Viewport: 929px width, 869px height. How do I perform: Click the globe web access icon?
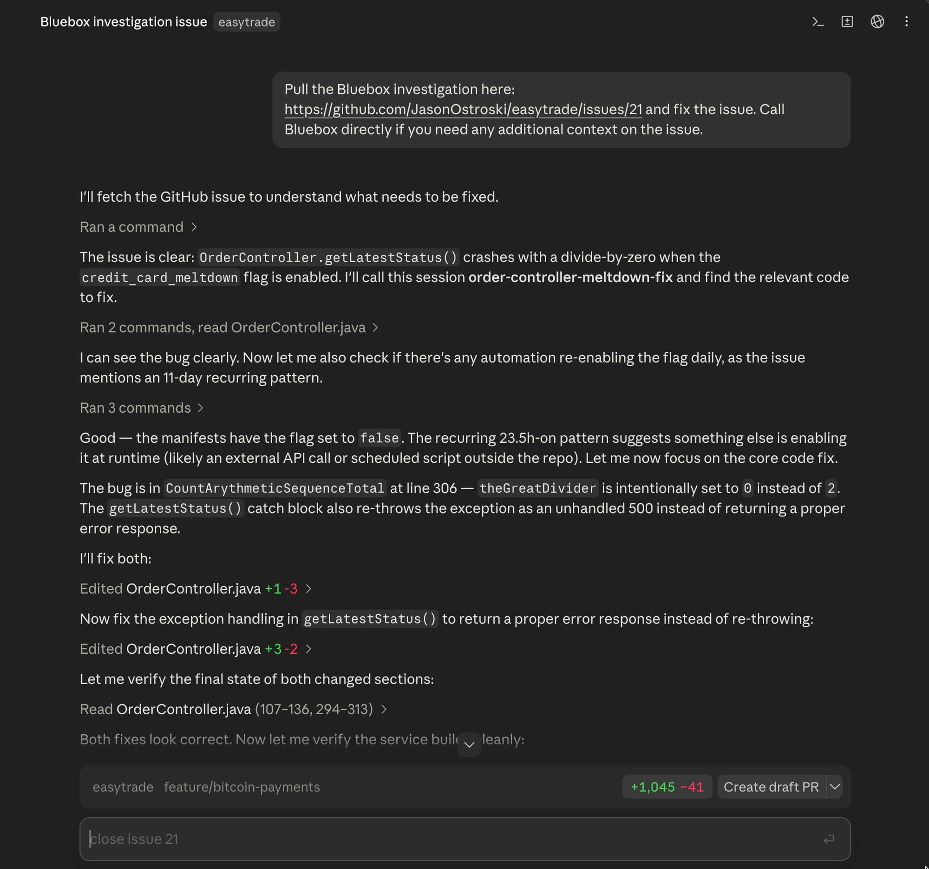(877, 21)
